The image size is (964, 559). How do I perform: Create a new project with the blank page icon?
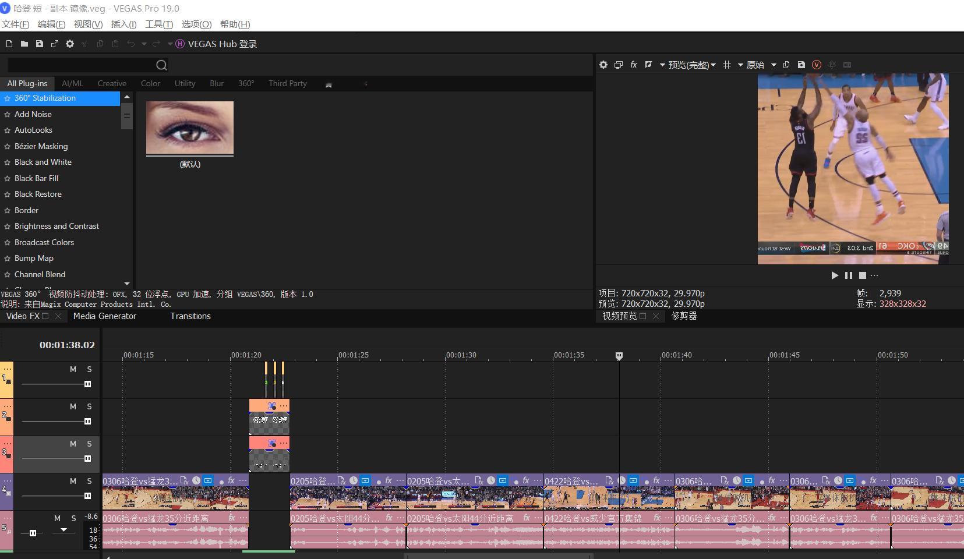point(9,44)
